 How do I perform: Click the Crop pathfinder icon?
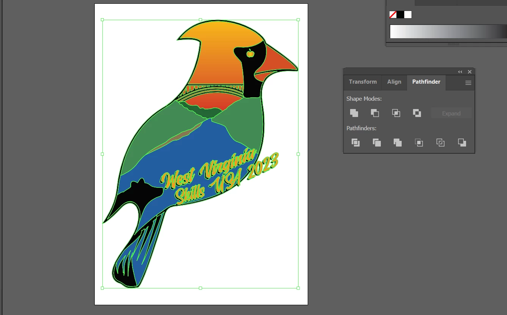click(x=419, y=142)
